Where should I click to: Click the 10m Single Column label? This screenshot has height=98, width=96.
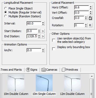pyautogui.click(x=44, y=94)
